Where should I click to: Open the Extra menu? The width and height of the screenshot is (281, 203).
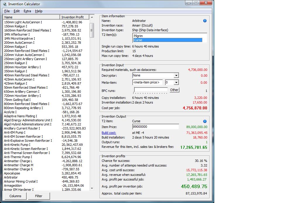coord(27,11)
